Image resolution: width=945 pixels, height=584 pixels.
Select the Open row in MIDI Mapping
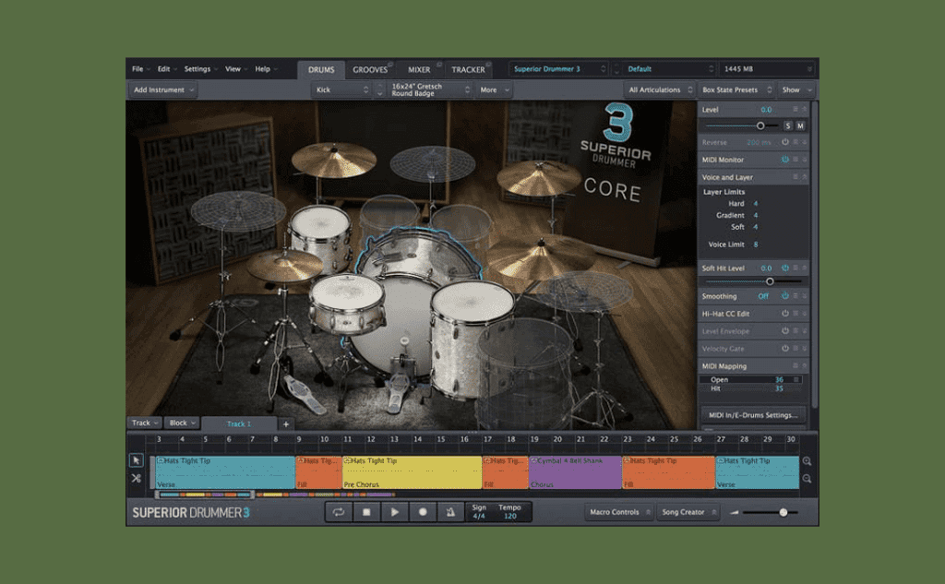(x=750, y=380)
